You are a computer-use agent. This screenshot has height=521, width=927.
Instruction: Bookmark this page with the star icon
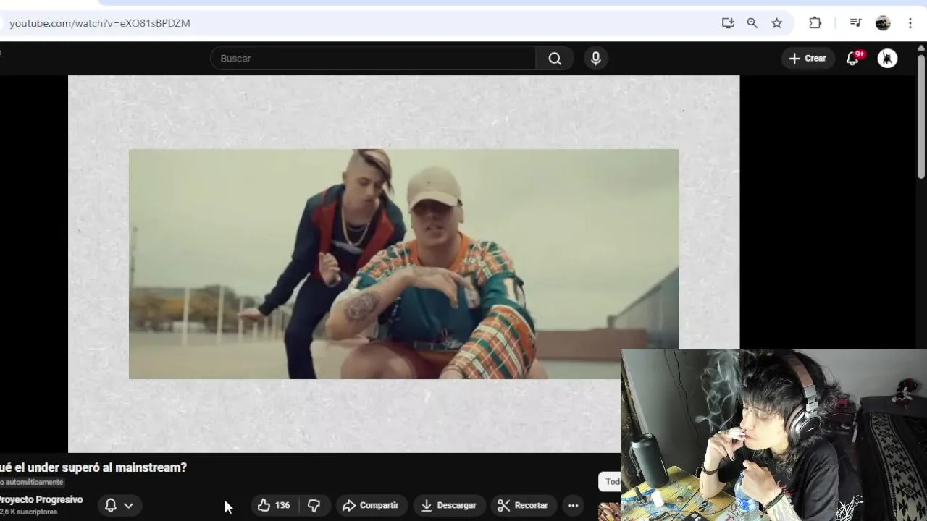coord(777,23)
